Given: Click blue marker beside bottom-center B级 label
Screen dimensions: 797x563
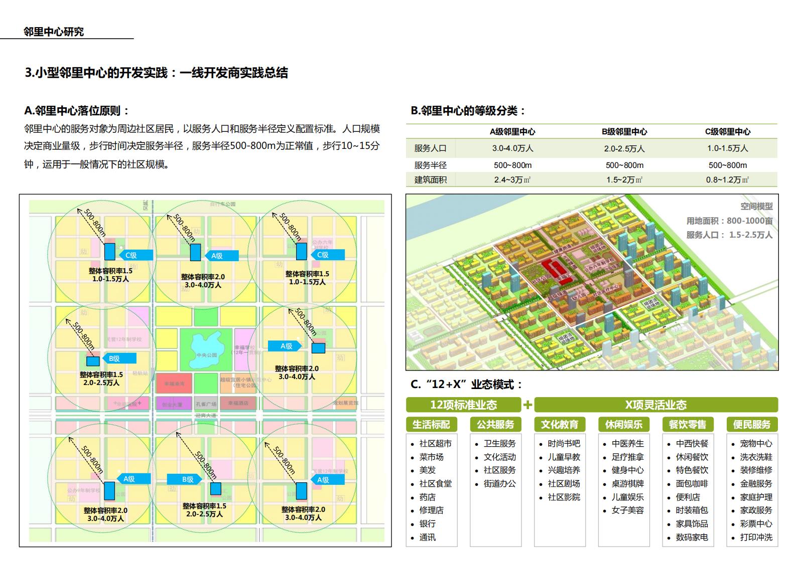Looking at the screenshot, I should tap(216, 488).
